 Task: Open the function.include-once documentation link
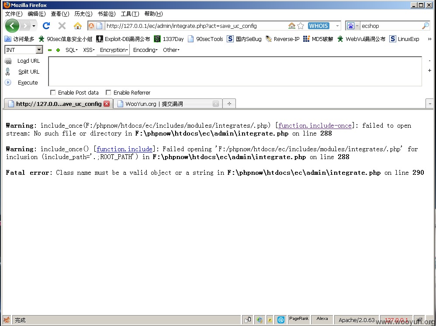(315, 126)
